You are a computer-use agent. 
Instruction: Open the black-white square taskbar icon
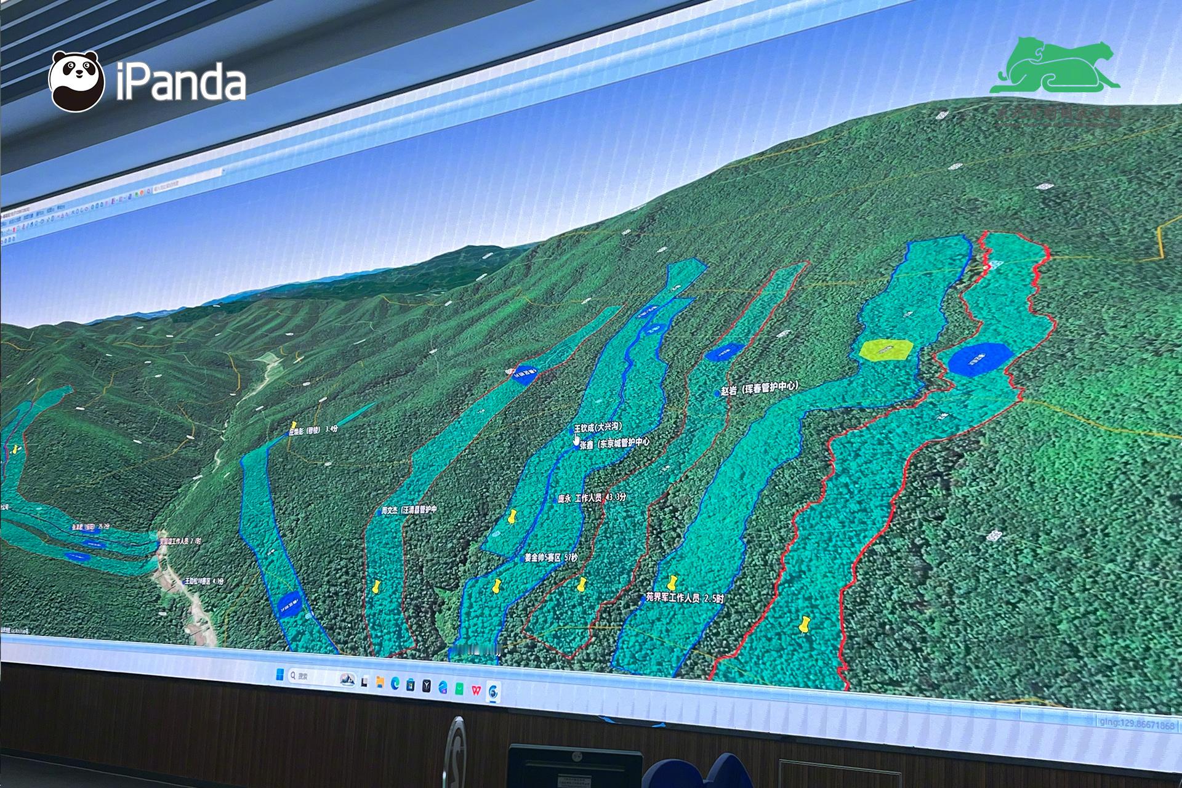tap(364, 681)
